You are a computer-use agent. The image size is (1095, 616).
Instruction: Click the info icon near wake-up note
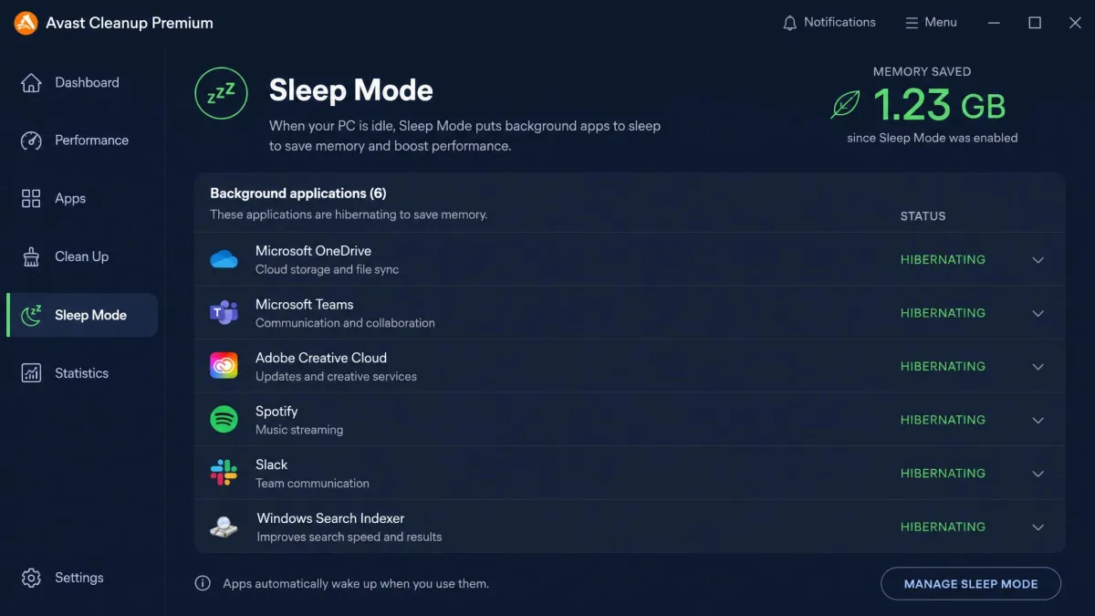(x=203, y=583)
